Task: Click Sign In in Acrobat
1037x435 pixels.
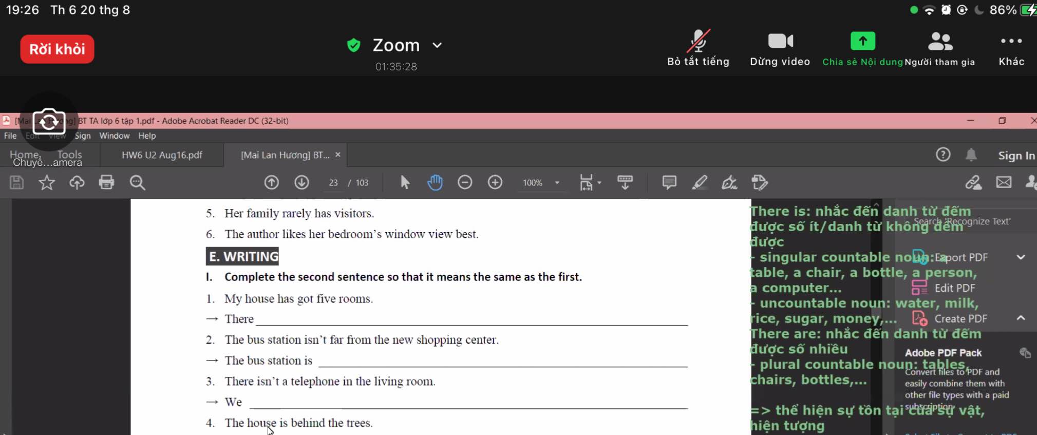Action: (x=1016, y=156)
